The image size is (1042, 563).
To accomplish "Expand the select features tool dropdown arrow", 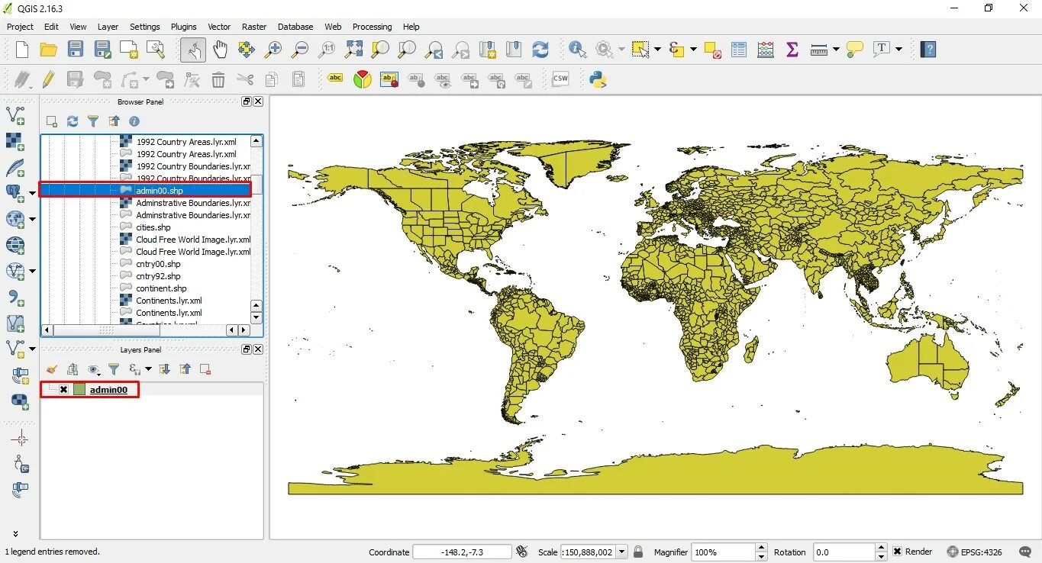I will click(x=657, y=50).
